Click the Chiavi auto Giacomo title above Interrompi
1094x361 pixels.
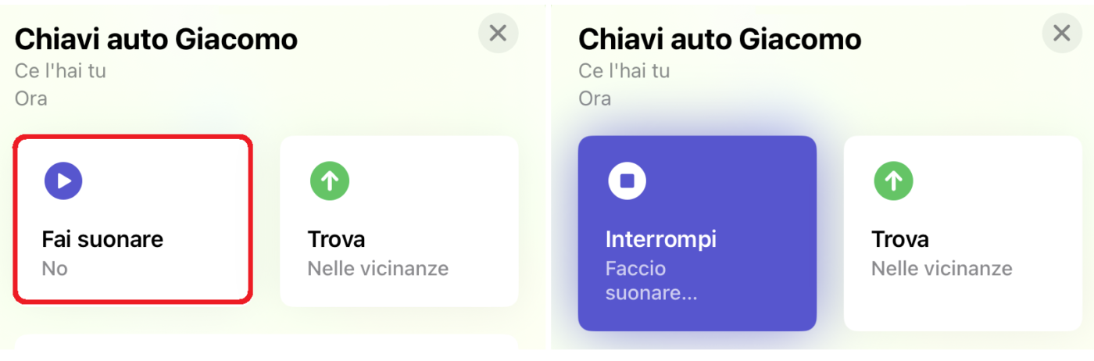click(720, 39)
